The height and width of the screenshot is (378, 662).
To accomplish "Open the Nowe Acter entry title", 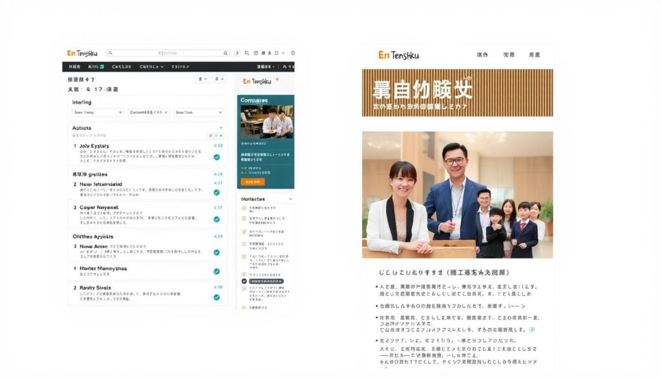I will pyautogui.click(x=94, y=246).
